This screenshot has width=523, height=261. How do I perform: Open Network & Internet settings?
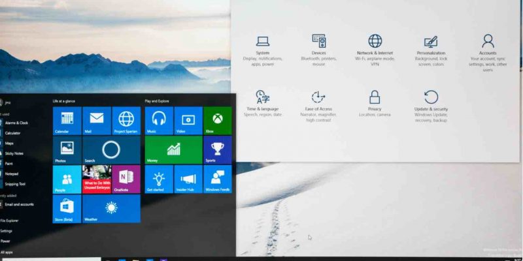point(375,50)
